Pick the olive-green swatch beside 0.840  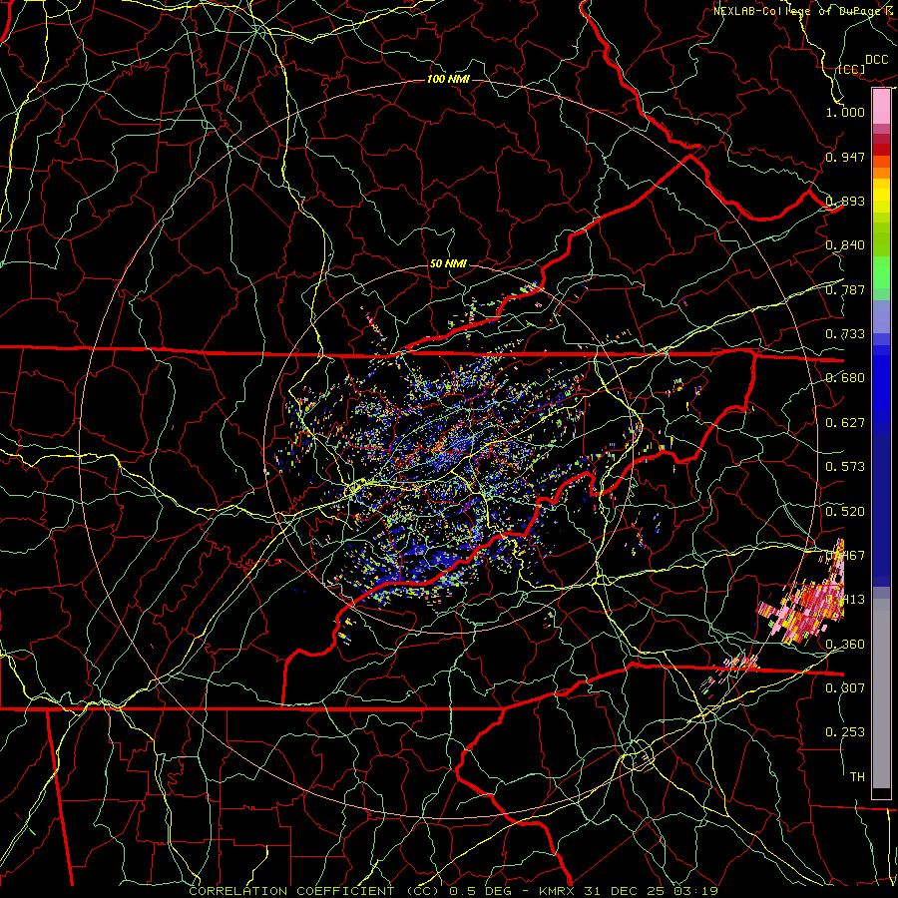click(881, 239)
